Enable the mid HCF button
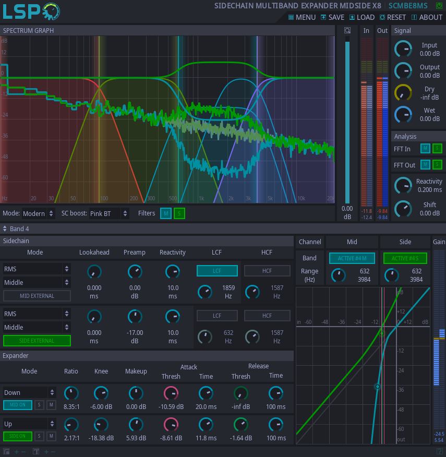Screen dimensions: 446x457 267,271
